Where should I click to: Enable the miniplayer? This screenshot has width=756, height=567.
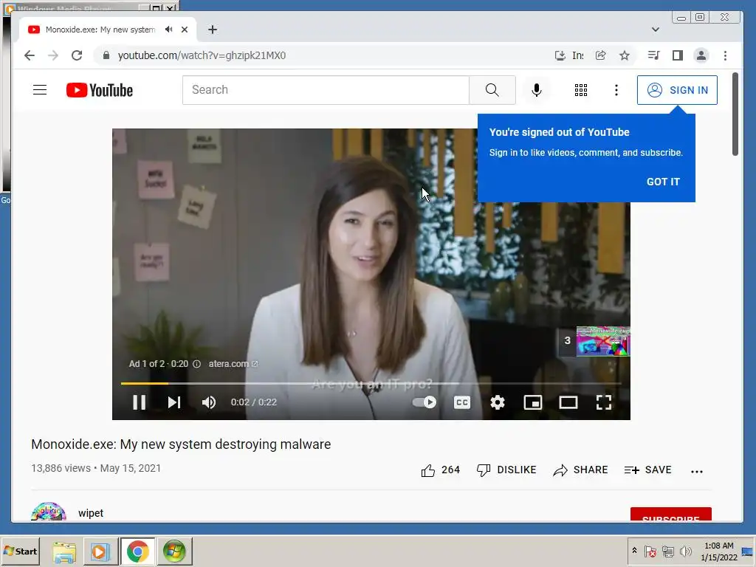(533, 402)
